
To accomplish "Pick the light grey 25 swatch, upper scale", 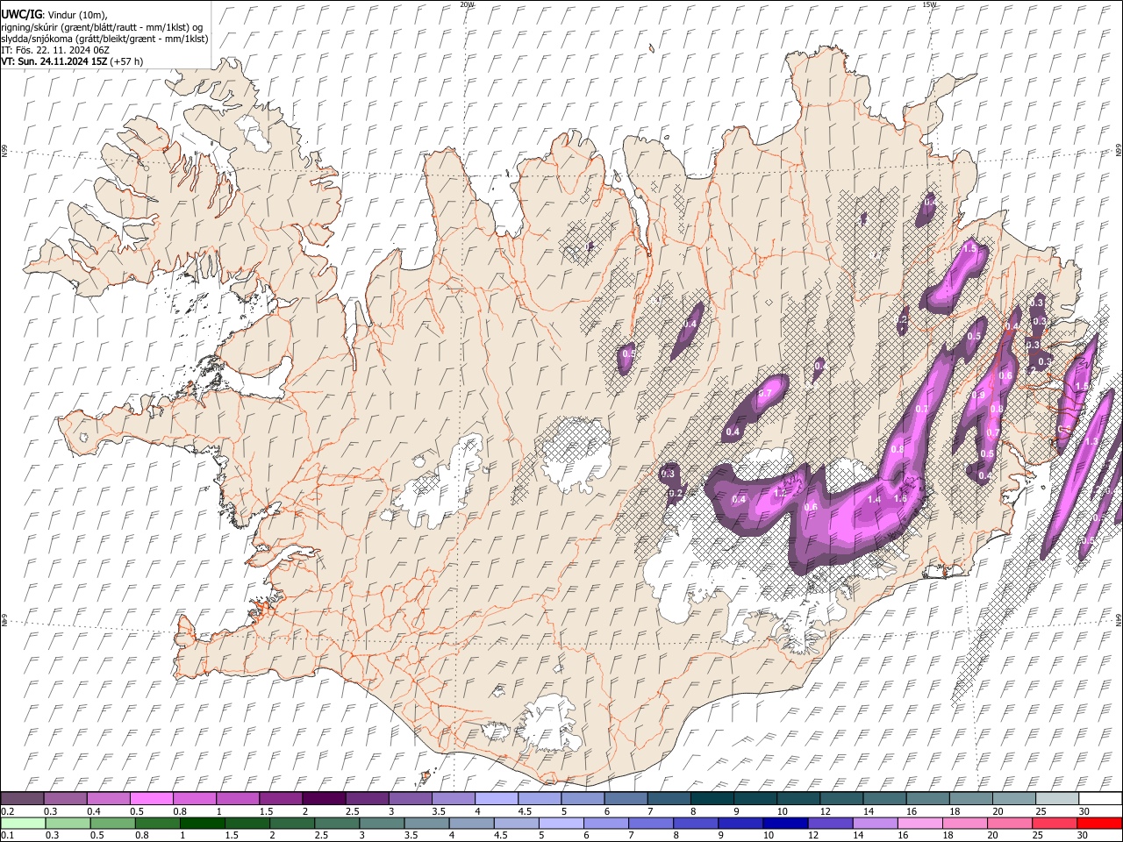I will click(1055, 798).
